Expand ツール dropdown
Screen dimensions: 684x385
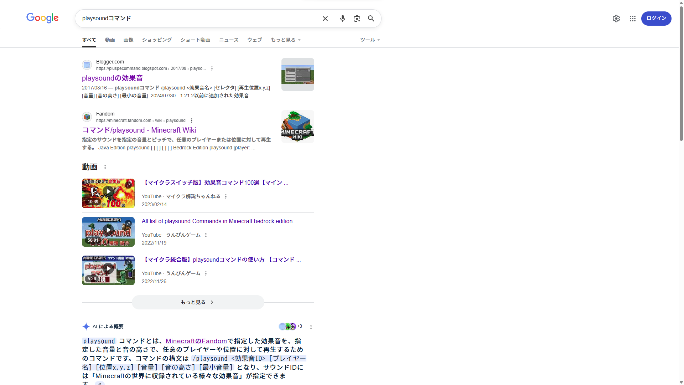pos(370,40)
